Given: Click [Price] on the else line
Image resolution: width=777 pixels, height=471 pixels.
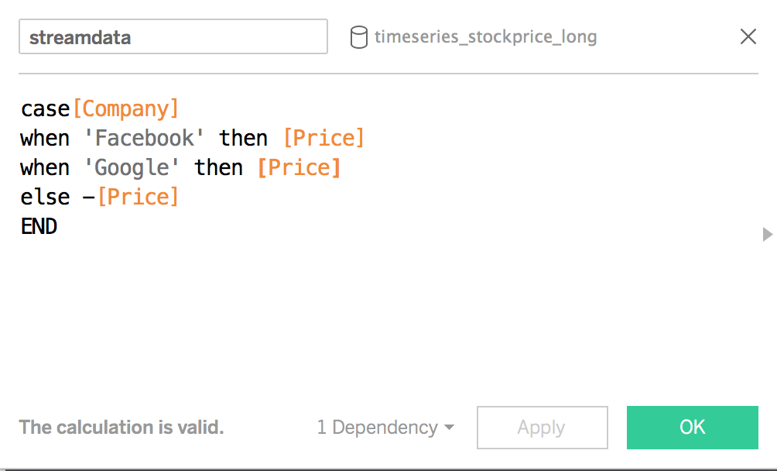Looking at the screenshot, I should pos(138,197).
